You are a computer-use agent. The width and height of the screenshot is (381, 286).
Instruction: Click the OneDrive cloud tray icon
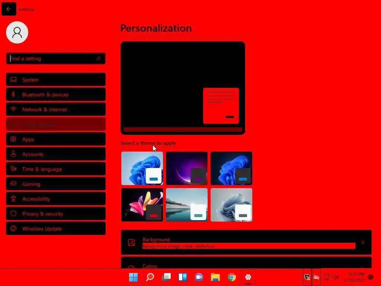click(316, 277)
